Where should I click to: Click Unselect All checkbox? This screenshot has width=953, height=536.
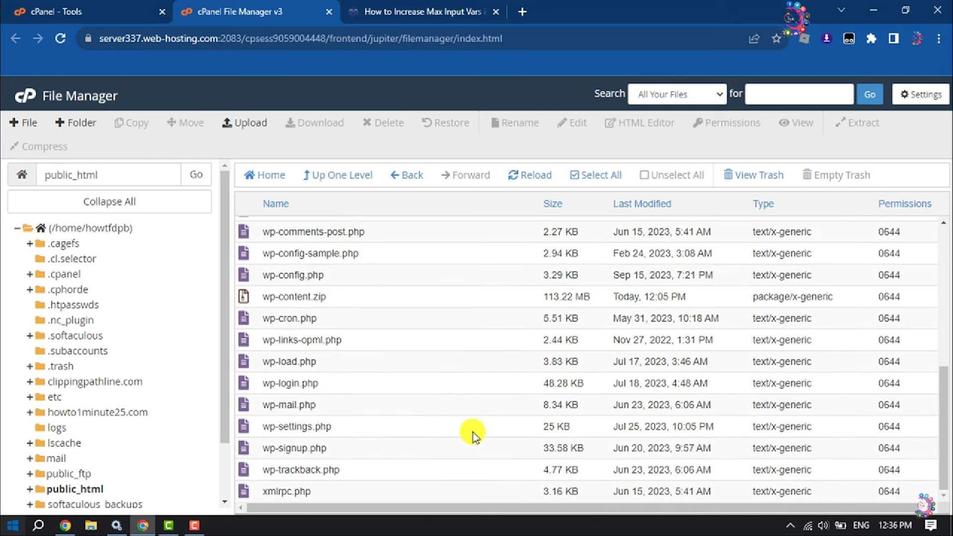click(x=672, y=175)
